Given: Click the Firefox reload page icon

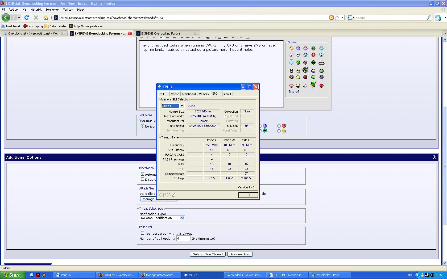Looking at the screenshot, I should 26,18.
